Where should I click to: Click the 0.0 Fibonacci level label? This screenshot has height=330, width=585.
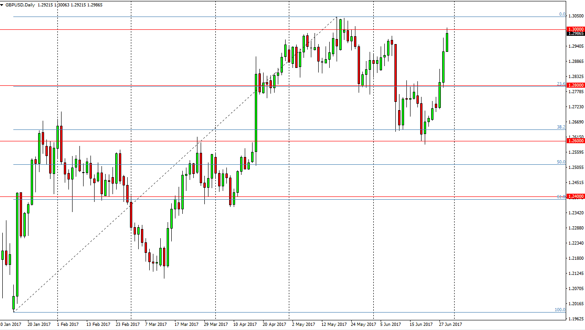561,14
